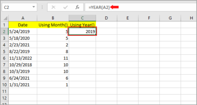Click the Insert Function fx icon
Screen dimensions: 197x105
[x=77, y=7]
